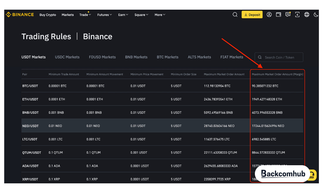The height and width of the screenshot is (193, 323).
Task: Select the XRP/USDT pair
Action: (x=30, y=179)
